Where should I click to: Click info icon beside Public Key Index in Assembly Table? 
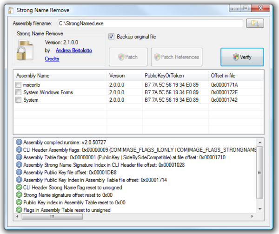19,180
